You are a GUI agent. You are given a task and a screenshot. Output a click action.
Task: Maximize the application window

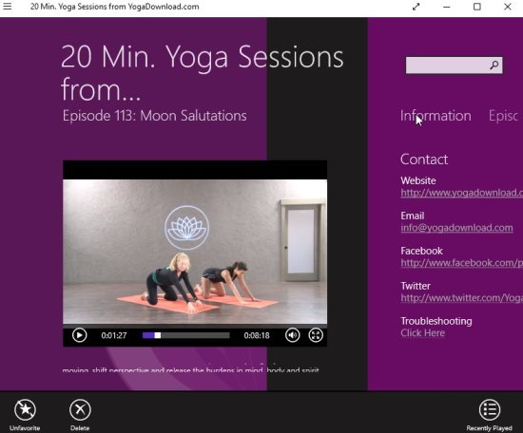[x=477, y=7]
